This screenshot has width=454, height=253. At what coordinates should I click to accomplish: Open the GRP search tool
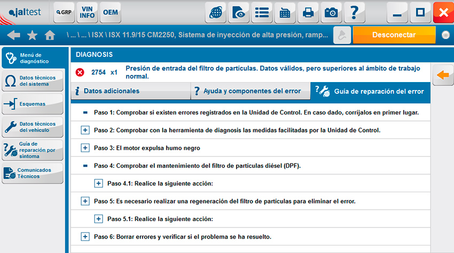pyautogui.click(x=64, y=12)
